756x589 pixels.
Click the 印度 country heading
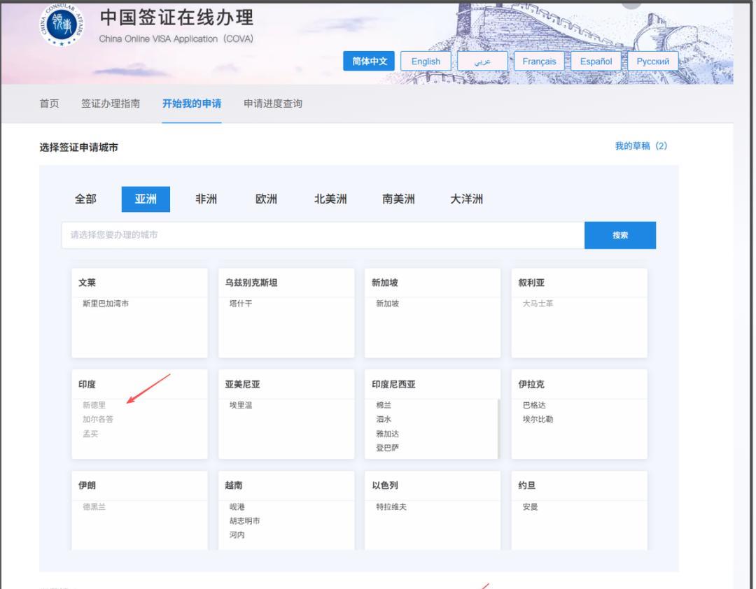coord(87,385)
